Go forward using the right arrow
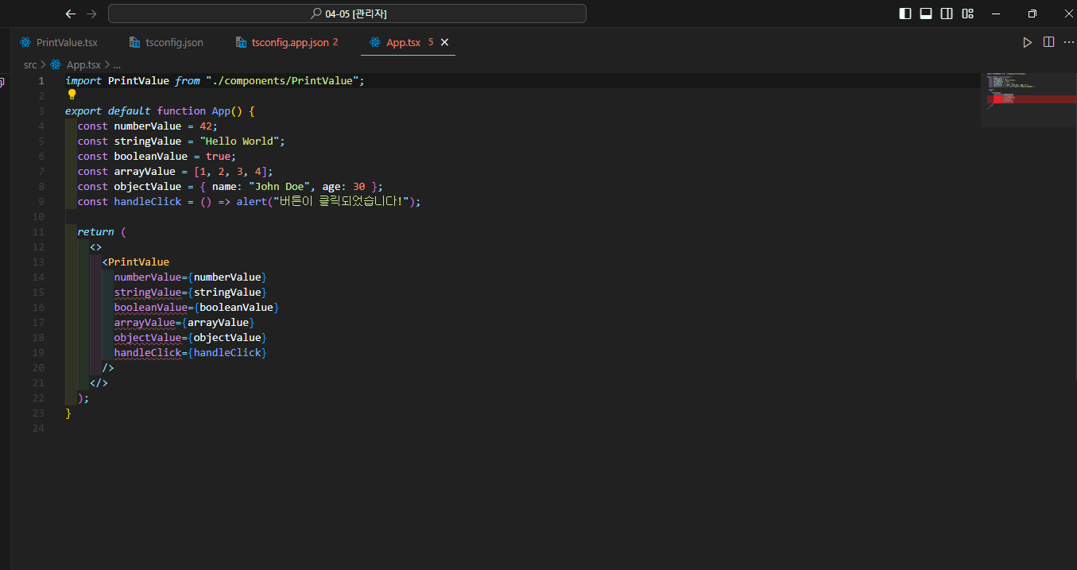The height and width of the screenshot is (570, 1077). tap(91, 14)
